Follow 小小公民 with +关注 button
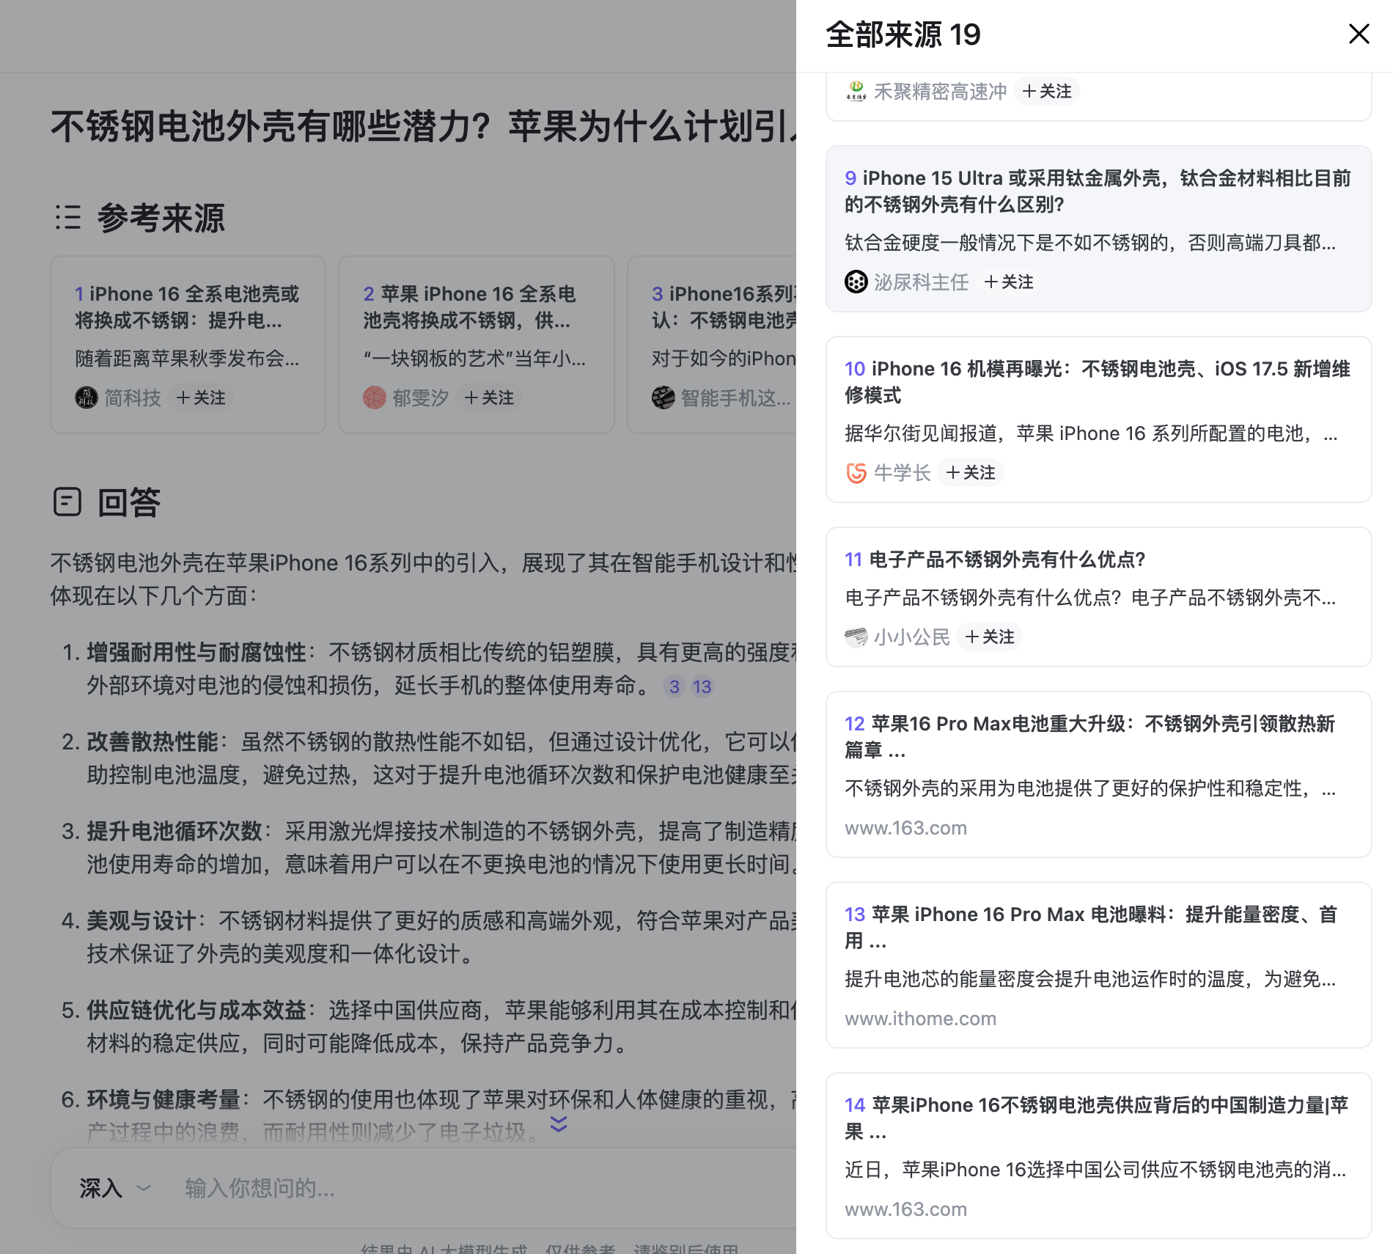The image size is (1393, 1254). tap(989, 637)
